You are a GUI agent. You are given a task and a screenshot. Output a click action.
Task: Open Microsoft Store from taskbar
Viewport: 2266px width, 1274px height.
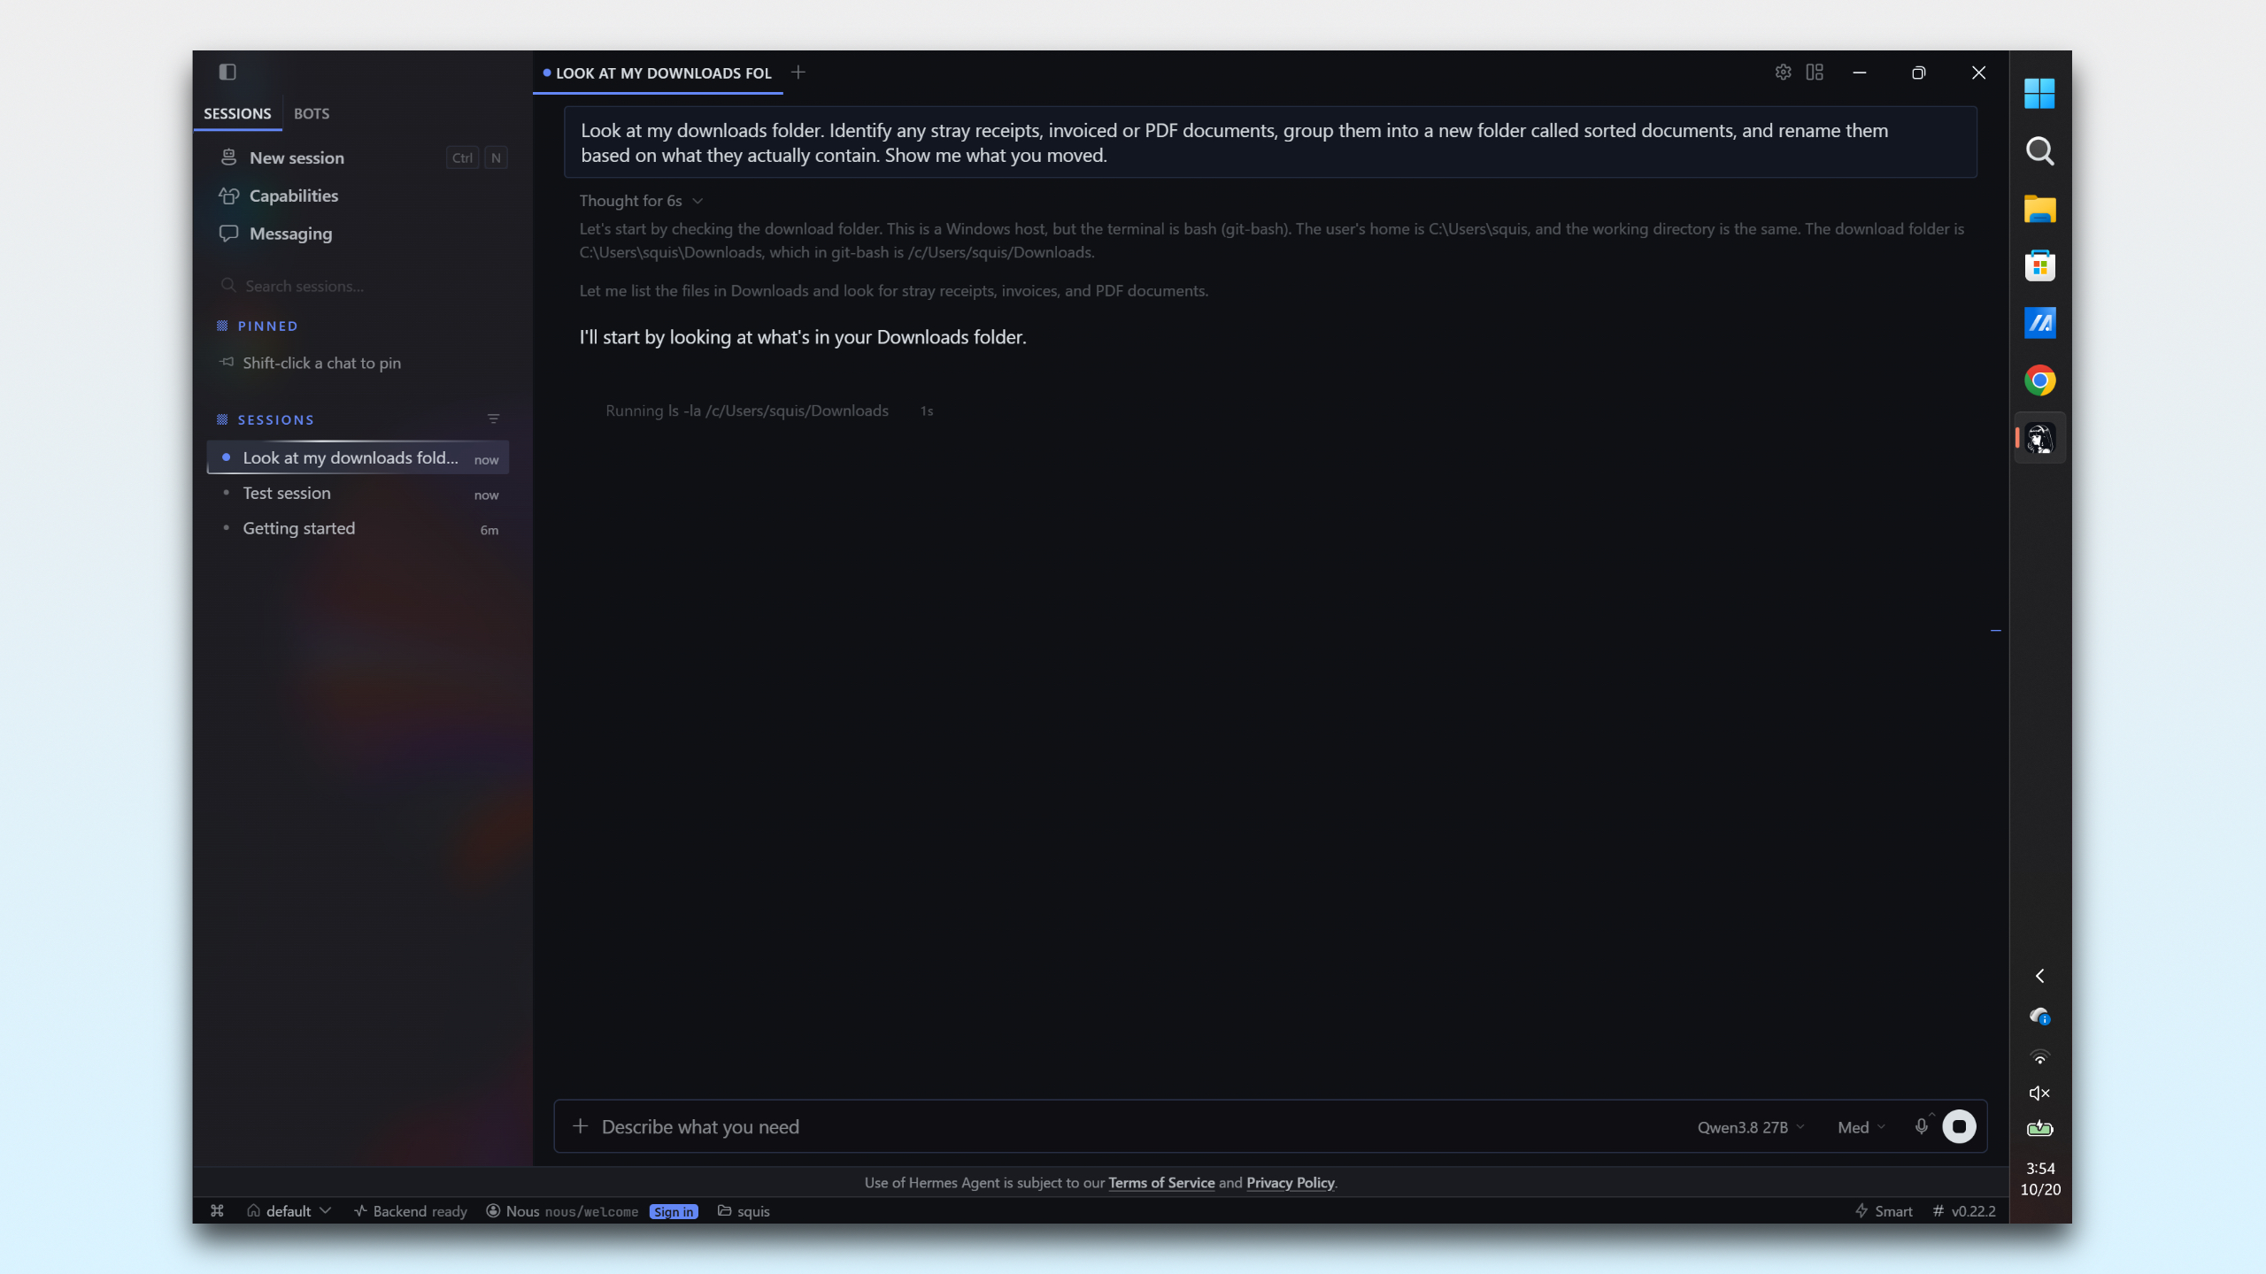tap(2039, 265)
